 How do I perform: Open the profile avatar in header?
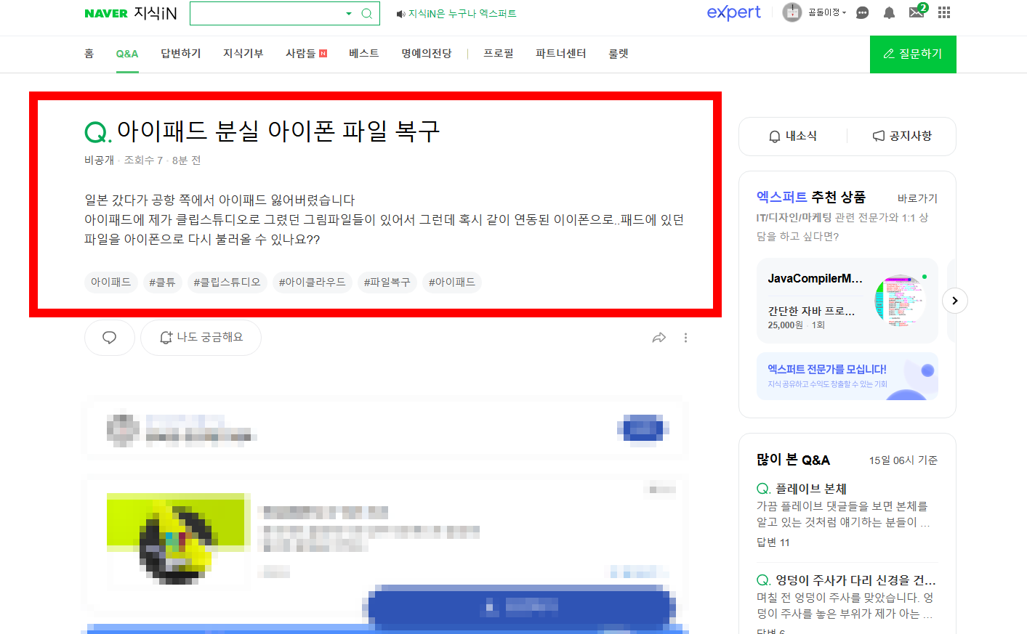(792, 12)
